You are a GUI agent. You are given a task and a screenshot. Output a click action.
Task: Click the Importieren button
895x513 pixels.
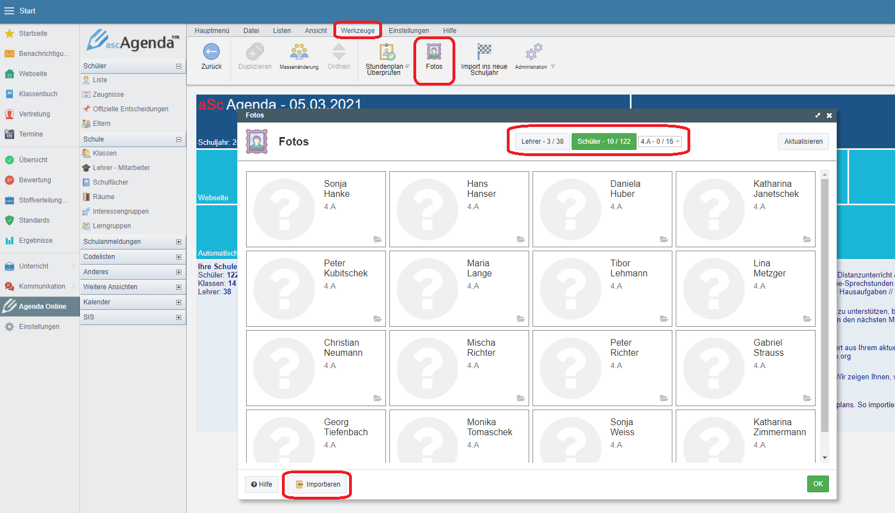coord(318,484)
